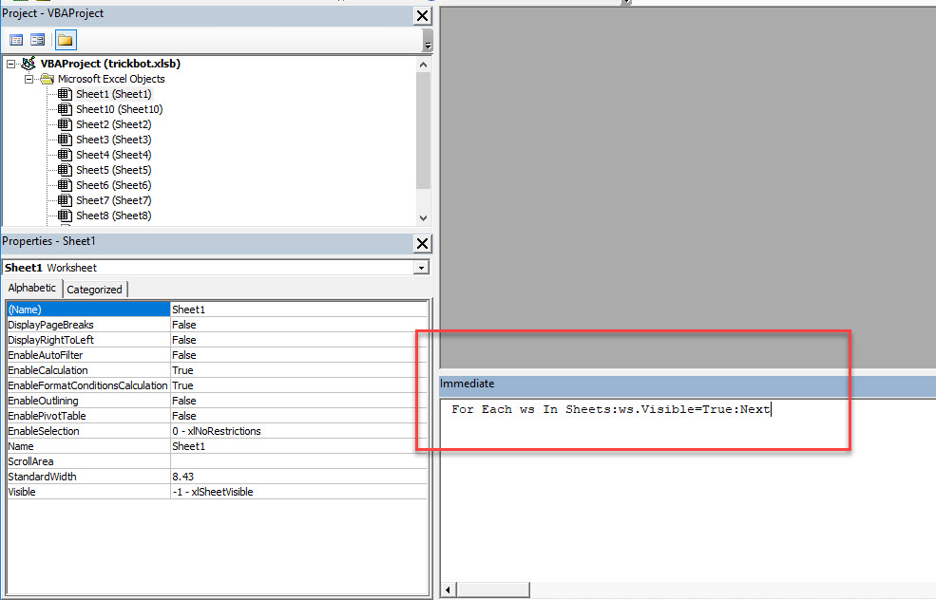
Task: Click the EnableSelection property value
Action: click(x=297, y=431)
